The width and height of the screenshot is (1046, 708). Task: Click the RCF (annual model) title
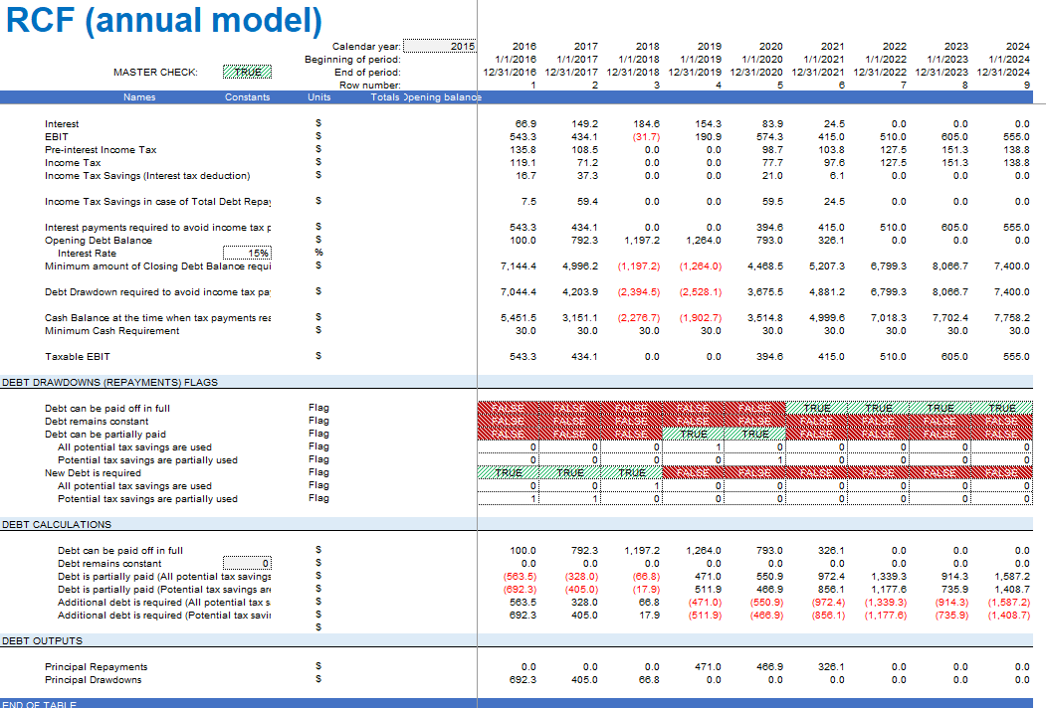click(164, 20)
